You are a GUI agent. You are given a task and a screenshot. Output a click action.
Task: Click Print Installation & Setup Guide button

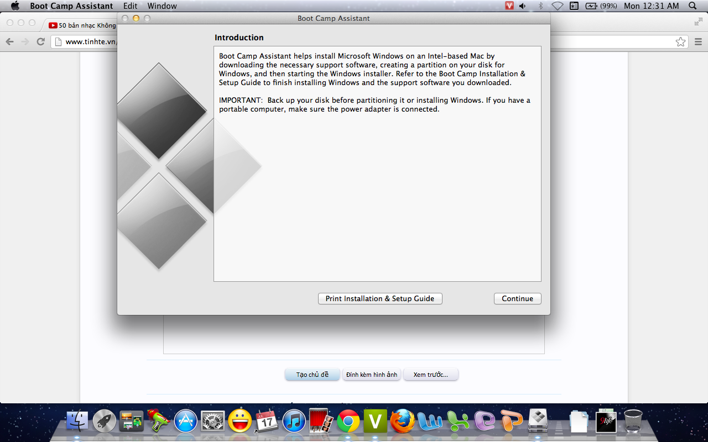point(380,298)
